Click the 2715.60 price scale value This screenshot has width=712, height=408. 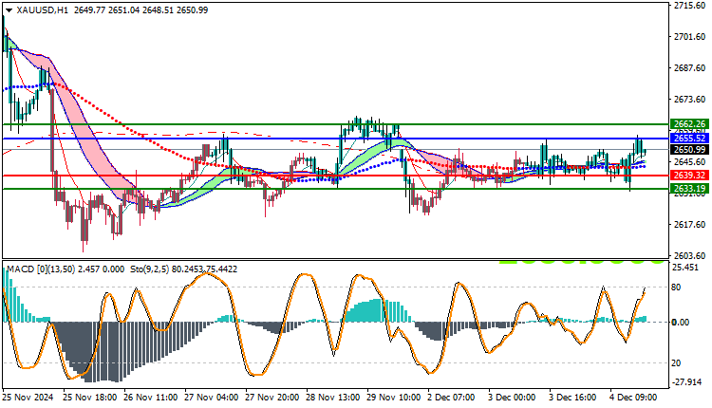point(690,6)
